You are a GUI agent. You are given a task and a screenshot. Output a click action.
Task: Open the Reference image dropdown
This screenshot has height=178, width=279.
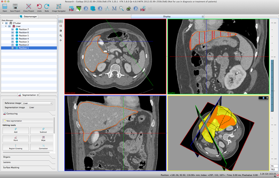pyautogui.click(x=37, y=103)
